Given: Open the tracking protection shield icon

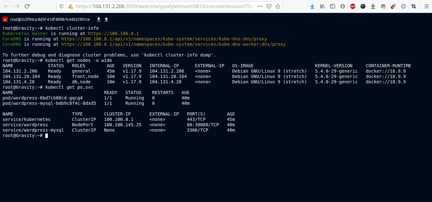Looking at the screenshot, I should pos(62,6).
